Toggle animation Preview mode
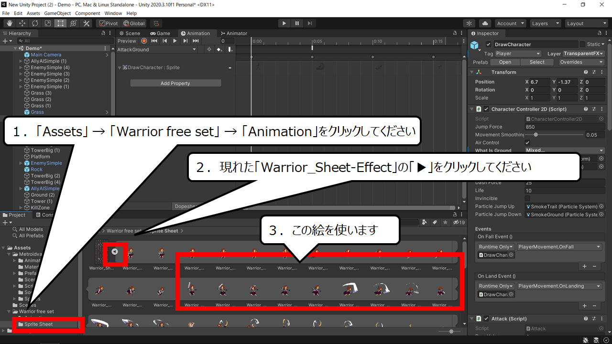The height and width of the screenshot is (344, 612). (x=127, y=41)
